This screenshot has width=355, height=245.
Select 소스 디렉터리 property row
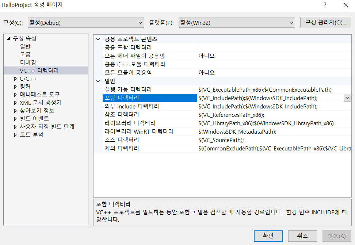point(227,140)
